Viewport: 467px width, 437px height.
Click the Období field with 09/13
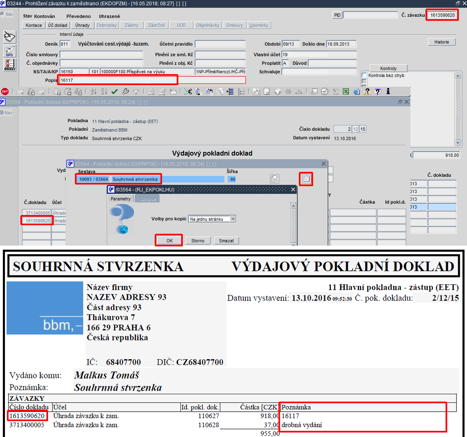pos(291,44)
